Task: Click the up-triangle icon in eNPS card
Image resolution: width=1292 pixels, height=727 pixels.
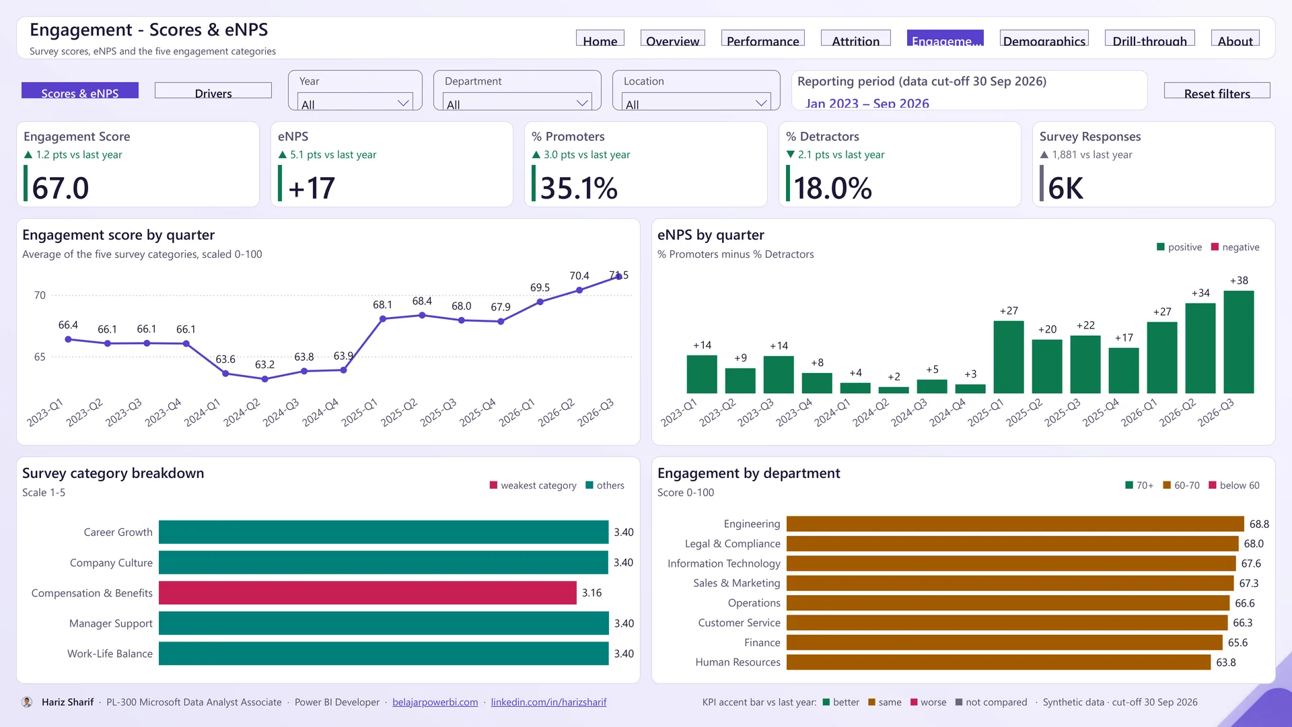Action: [283, 155]
